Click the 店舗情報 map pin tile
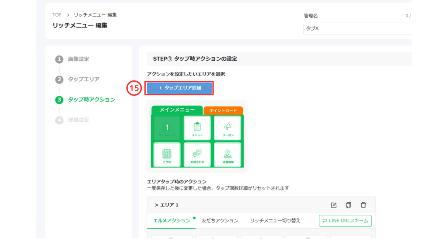Image resolution: width=448 pixels, height=242 pixels. point(227,155)
